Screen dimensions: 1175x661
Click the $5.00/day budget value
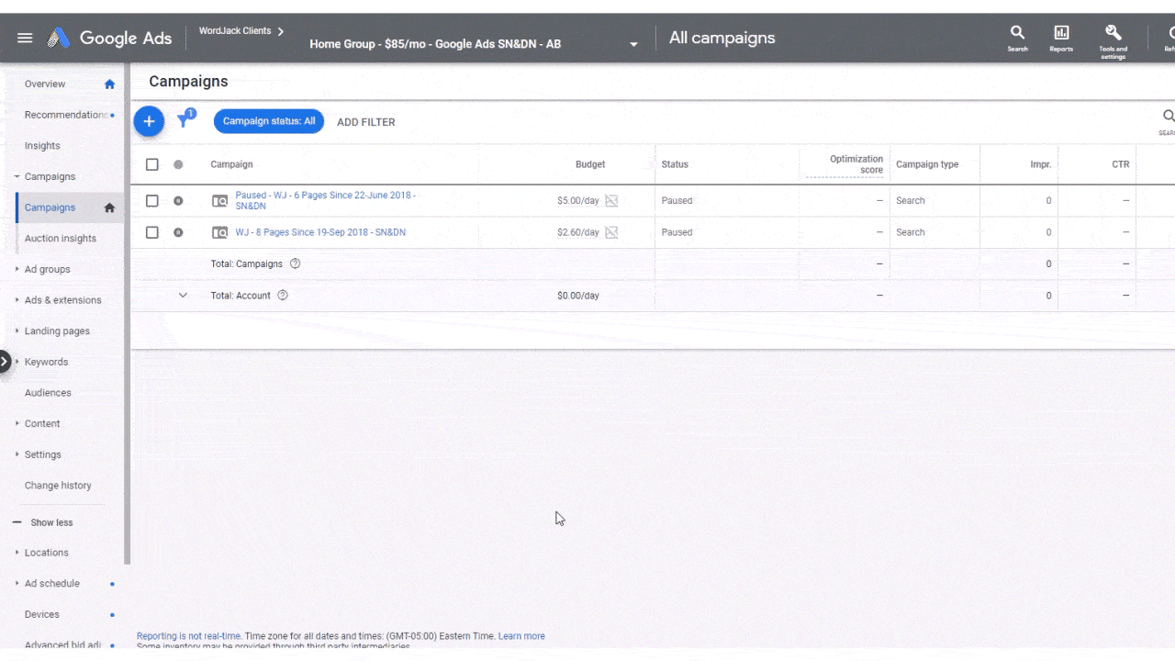pos(578,201)
